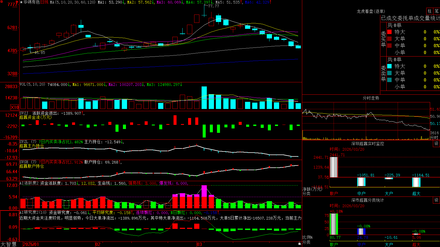Screen dimensions: 440x247
Task: Click the 深圳超赢实时监控 panel title
Action: pos(367,144)
